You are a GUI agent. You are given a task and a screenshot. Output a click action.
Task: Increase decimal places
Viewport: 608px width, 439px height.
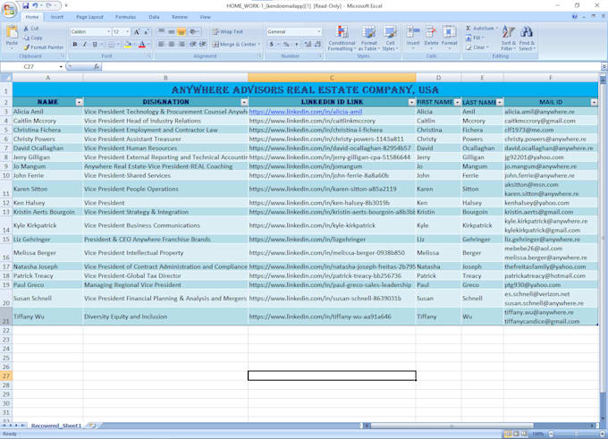click(x=308, y=45)
